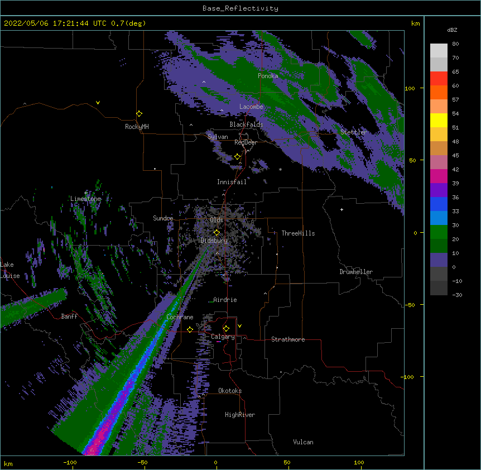This screenshot has height=470, width=481.
Task: Select the purple 36-39 dBZ legend swatch
Action: point(439,190)
